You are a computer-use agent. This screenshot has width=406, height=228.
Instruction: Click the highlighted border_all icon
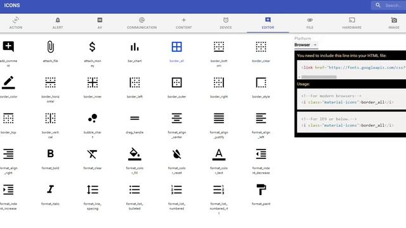point(176,47)
